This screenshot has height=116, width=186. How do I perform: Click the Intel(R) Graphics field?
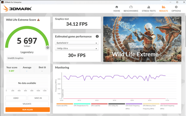click(27, 58)
